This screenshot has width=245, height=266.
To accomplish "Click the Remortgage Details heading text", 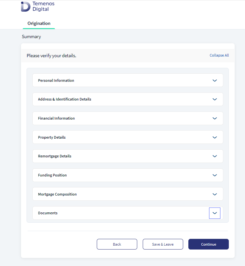I will (x=55, y=156).
